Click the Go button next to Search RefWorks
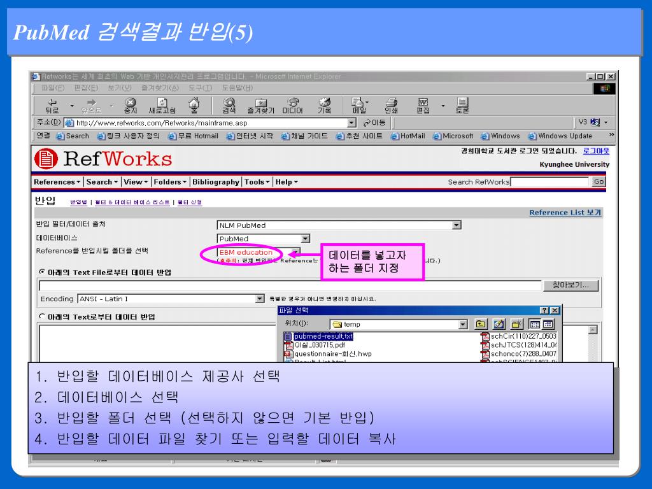 [x=599, y=181]
